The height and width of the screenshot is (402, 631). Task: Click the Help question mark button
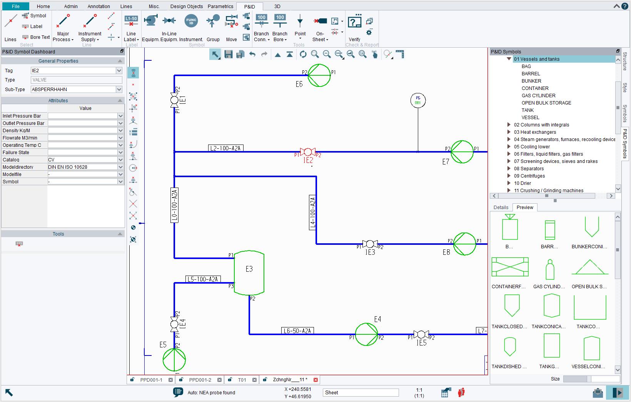624,6
